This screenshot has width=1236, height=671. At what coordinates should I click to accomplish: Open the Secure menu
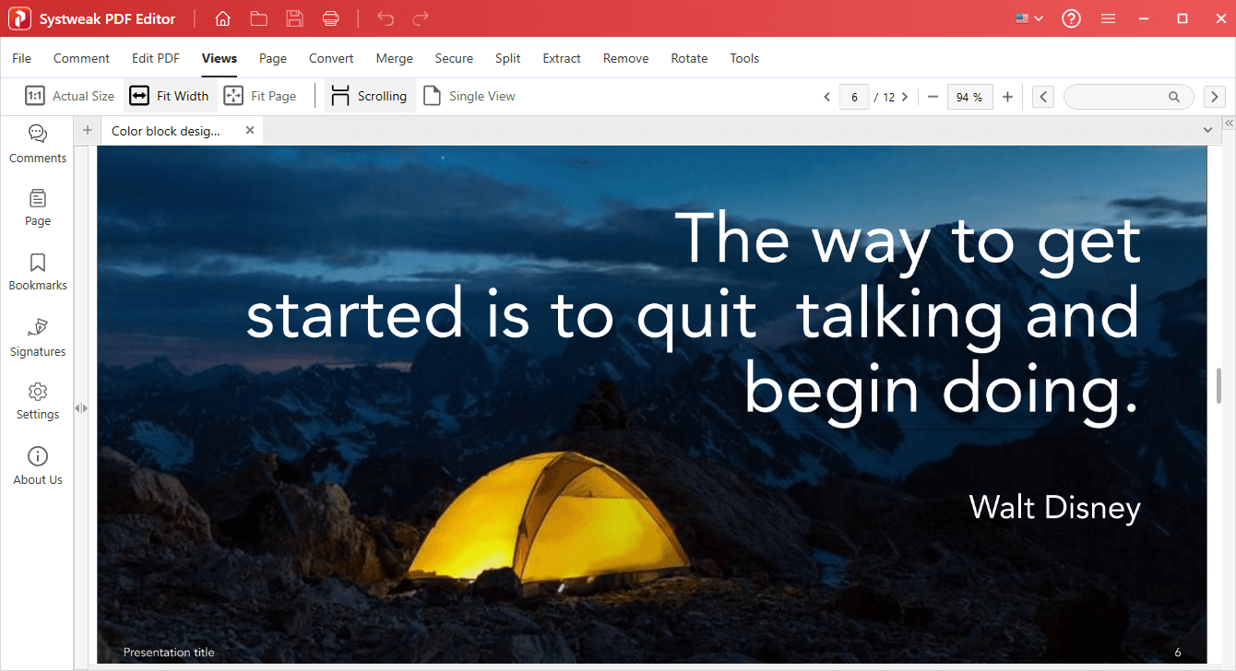pos(454,58)
